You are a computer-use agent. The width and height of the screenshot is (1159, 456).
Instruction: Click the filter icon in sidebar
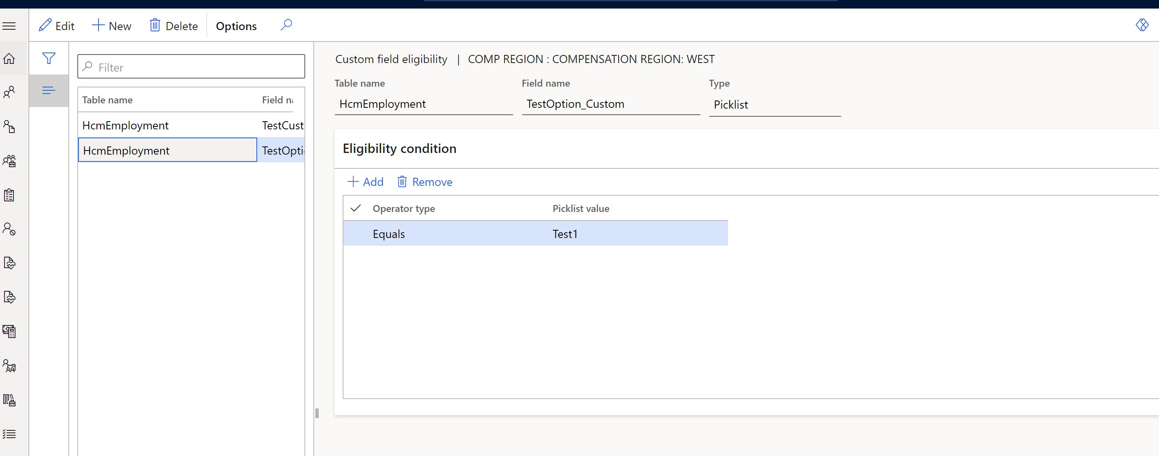coord(48,59)
